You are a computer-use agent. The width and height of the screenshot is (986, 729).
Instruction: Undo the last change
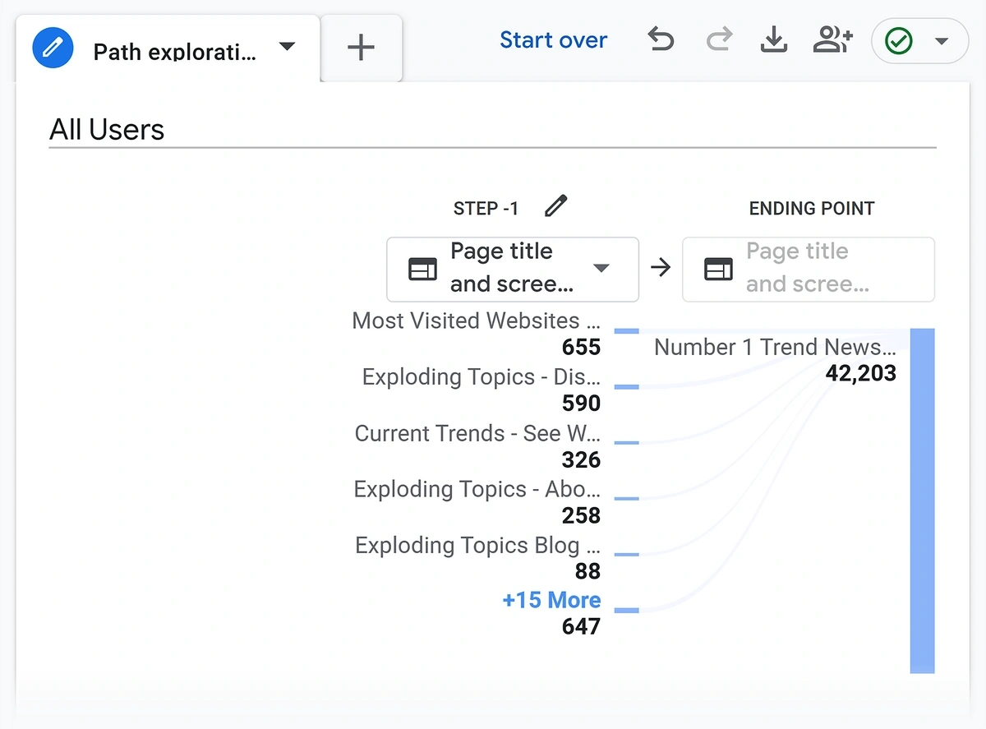pos(661,39)
